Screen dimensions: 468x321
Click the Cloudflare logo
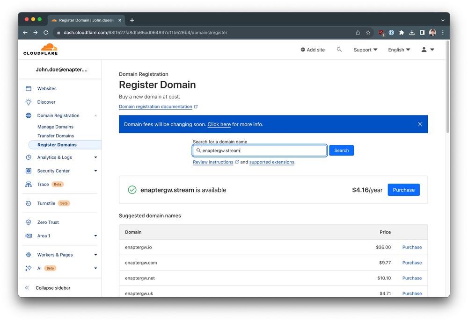click(40, 49)
